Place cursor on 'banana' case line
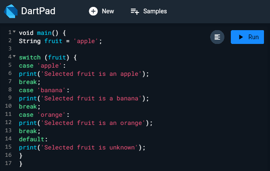The height and width of the screenshot is (171, 270). click(x=44, y=90)
